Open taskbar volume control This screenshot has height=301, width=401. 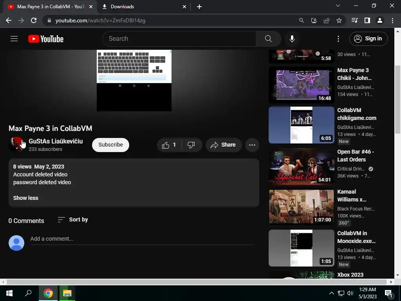point(350,293)
